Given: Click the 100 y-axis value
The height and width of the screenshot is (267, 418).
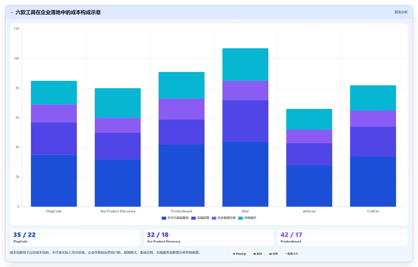Looking at the screenshot, I should (17, 58).
